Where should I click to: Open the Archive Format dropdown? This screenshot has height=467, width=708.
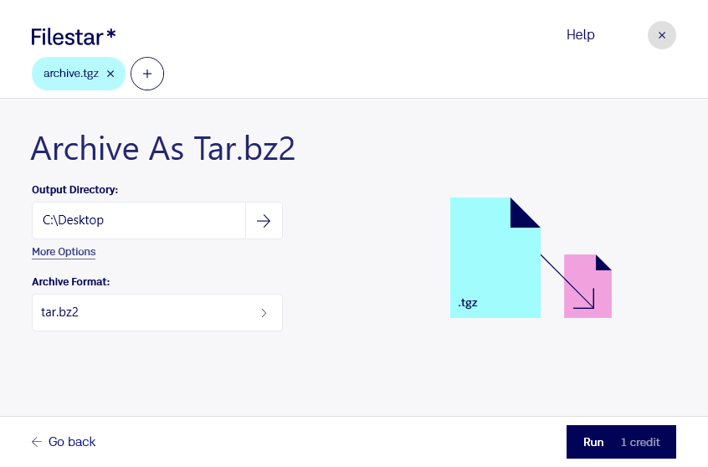(157, 312)
